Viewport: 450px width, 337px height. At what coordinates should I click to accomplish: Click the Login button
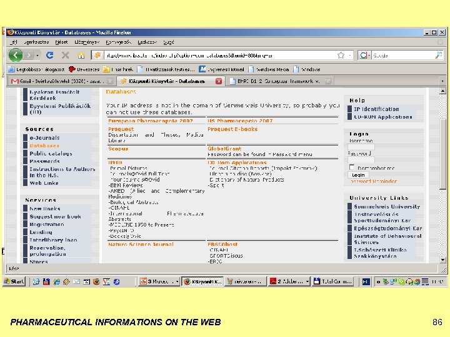pos(358,175)
